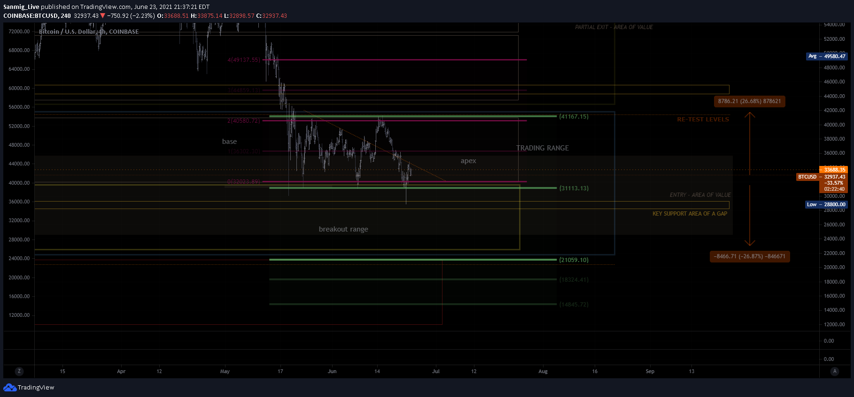
Task: Click the (18324.41) faded level label
Action: click(x=574, y=280)
